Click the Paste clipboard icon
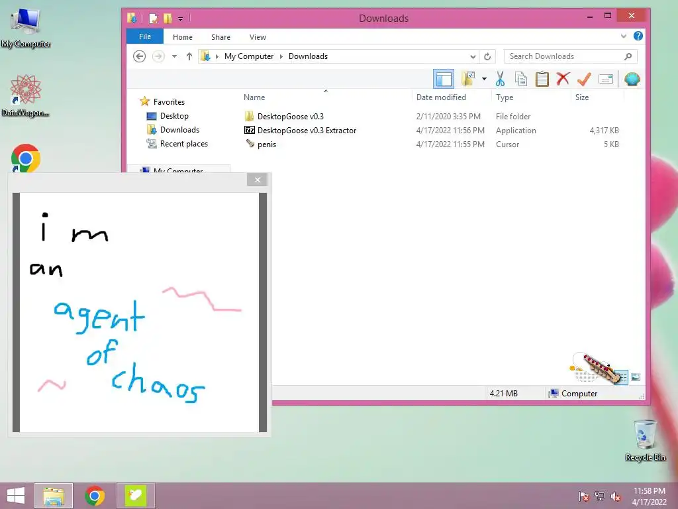Image resolution: width=678 pixels, height=509 pixels. pyautogui.click(x=542, y=80)
